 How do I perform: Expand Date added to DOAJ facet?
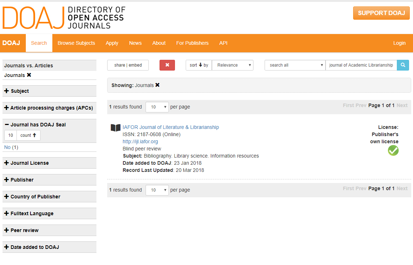coord(49,247)
